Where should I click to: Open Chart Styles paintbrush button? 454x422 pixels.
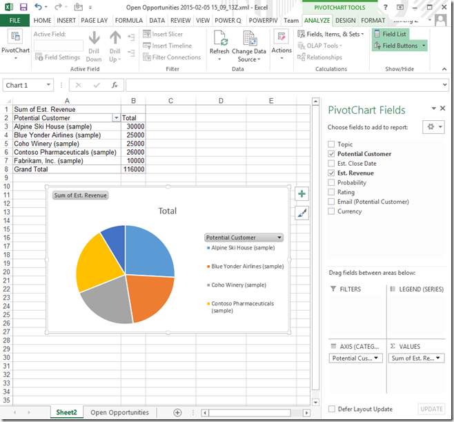302,213
